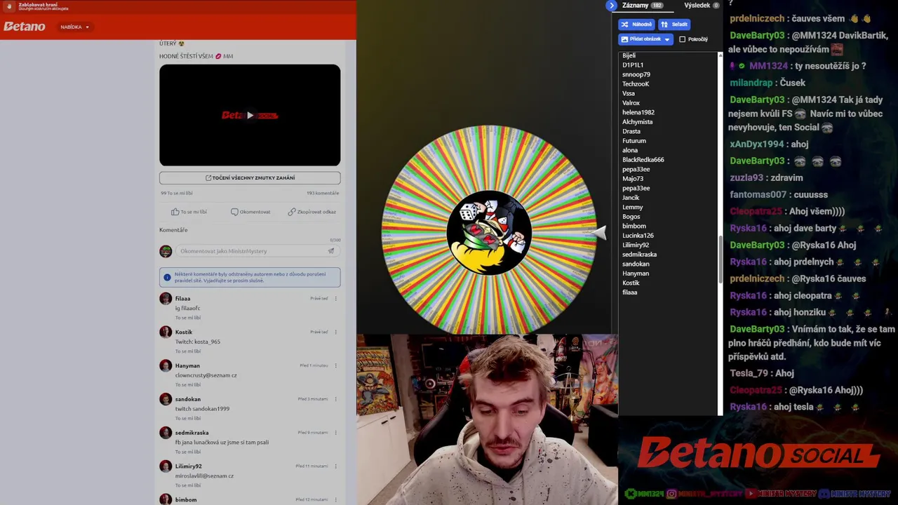Select entry 'Futurum' in wheel list
Viewport: 898px width, 505px height.
[634, 141]
